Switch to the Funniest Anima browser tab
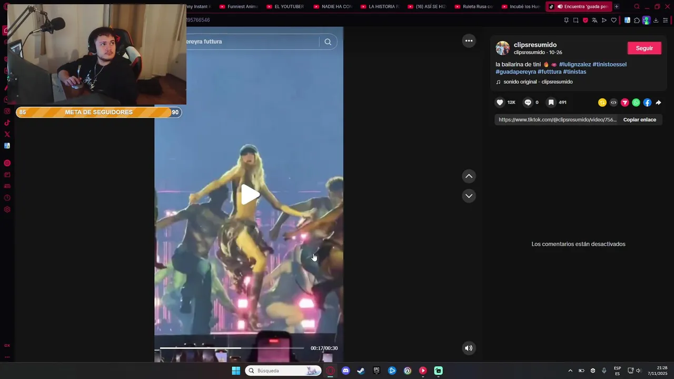 (238, 6)
